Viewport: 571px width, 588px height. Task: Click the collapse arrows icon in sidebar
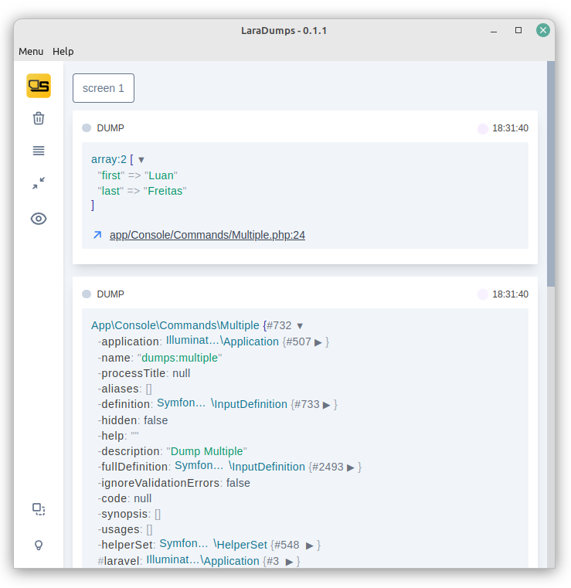[x=39, y=183]
